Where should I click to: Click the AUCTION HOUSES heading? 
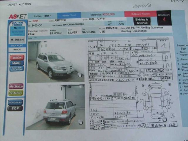17,24
